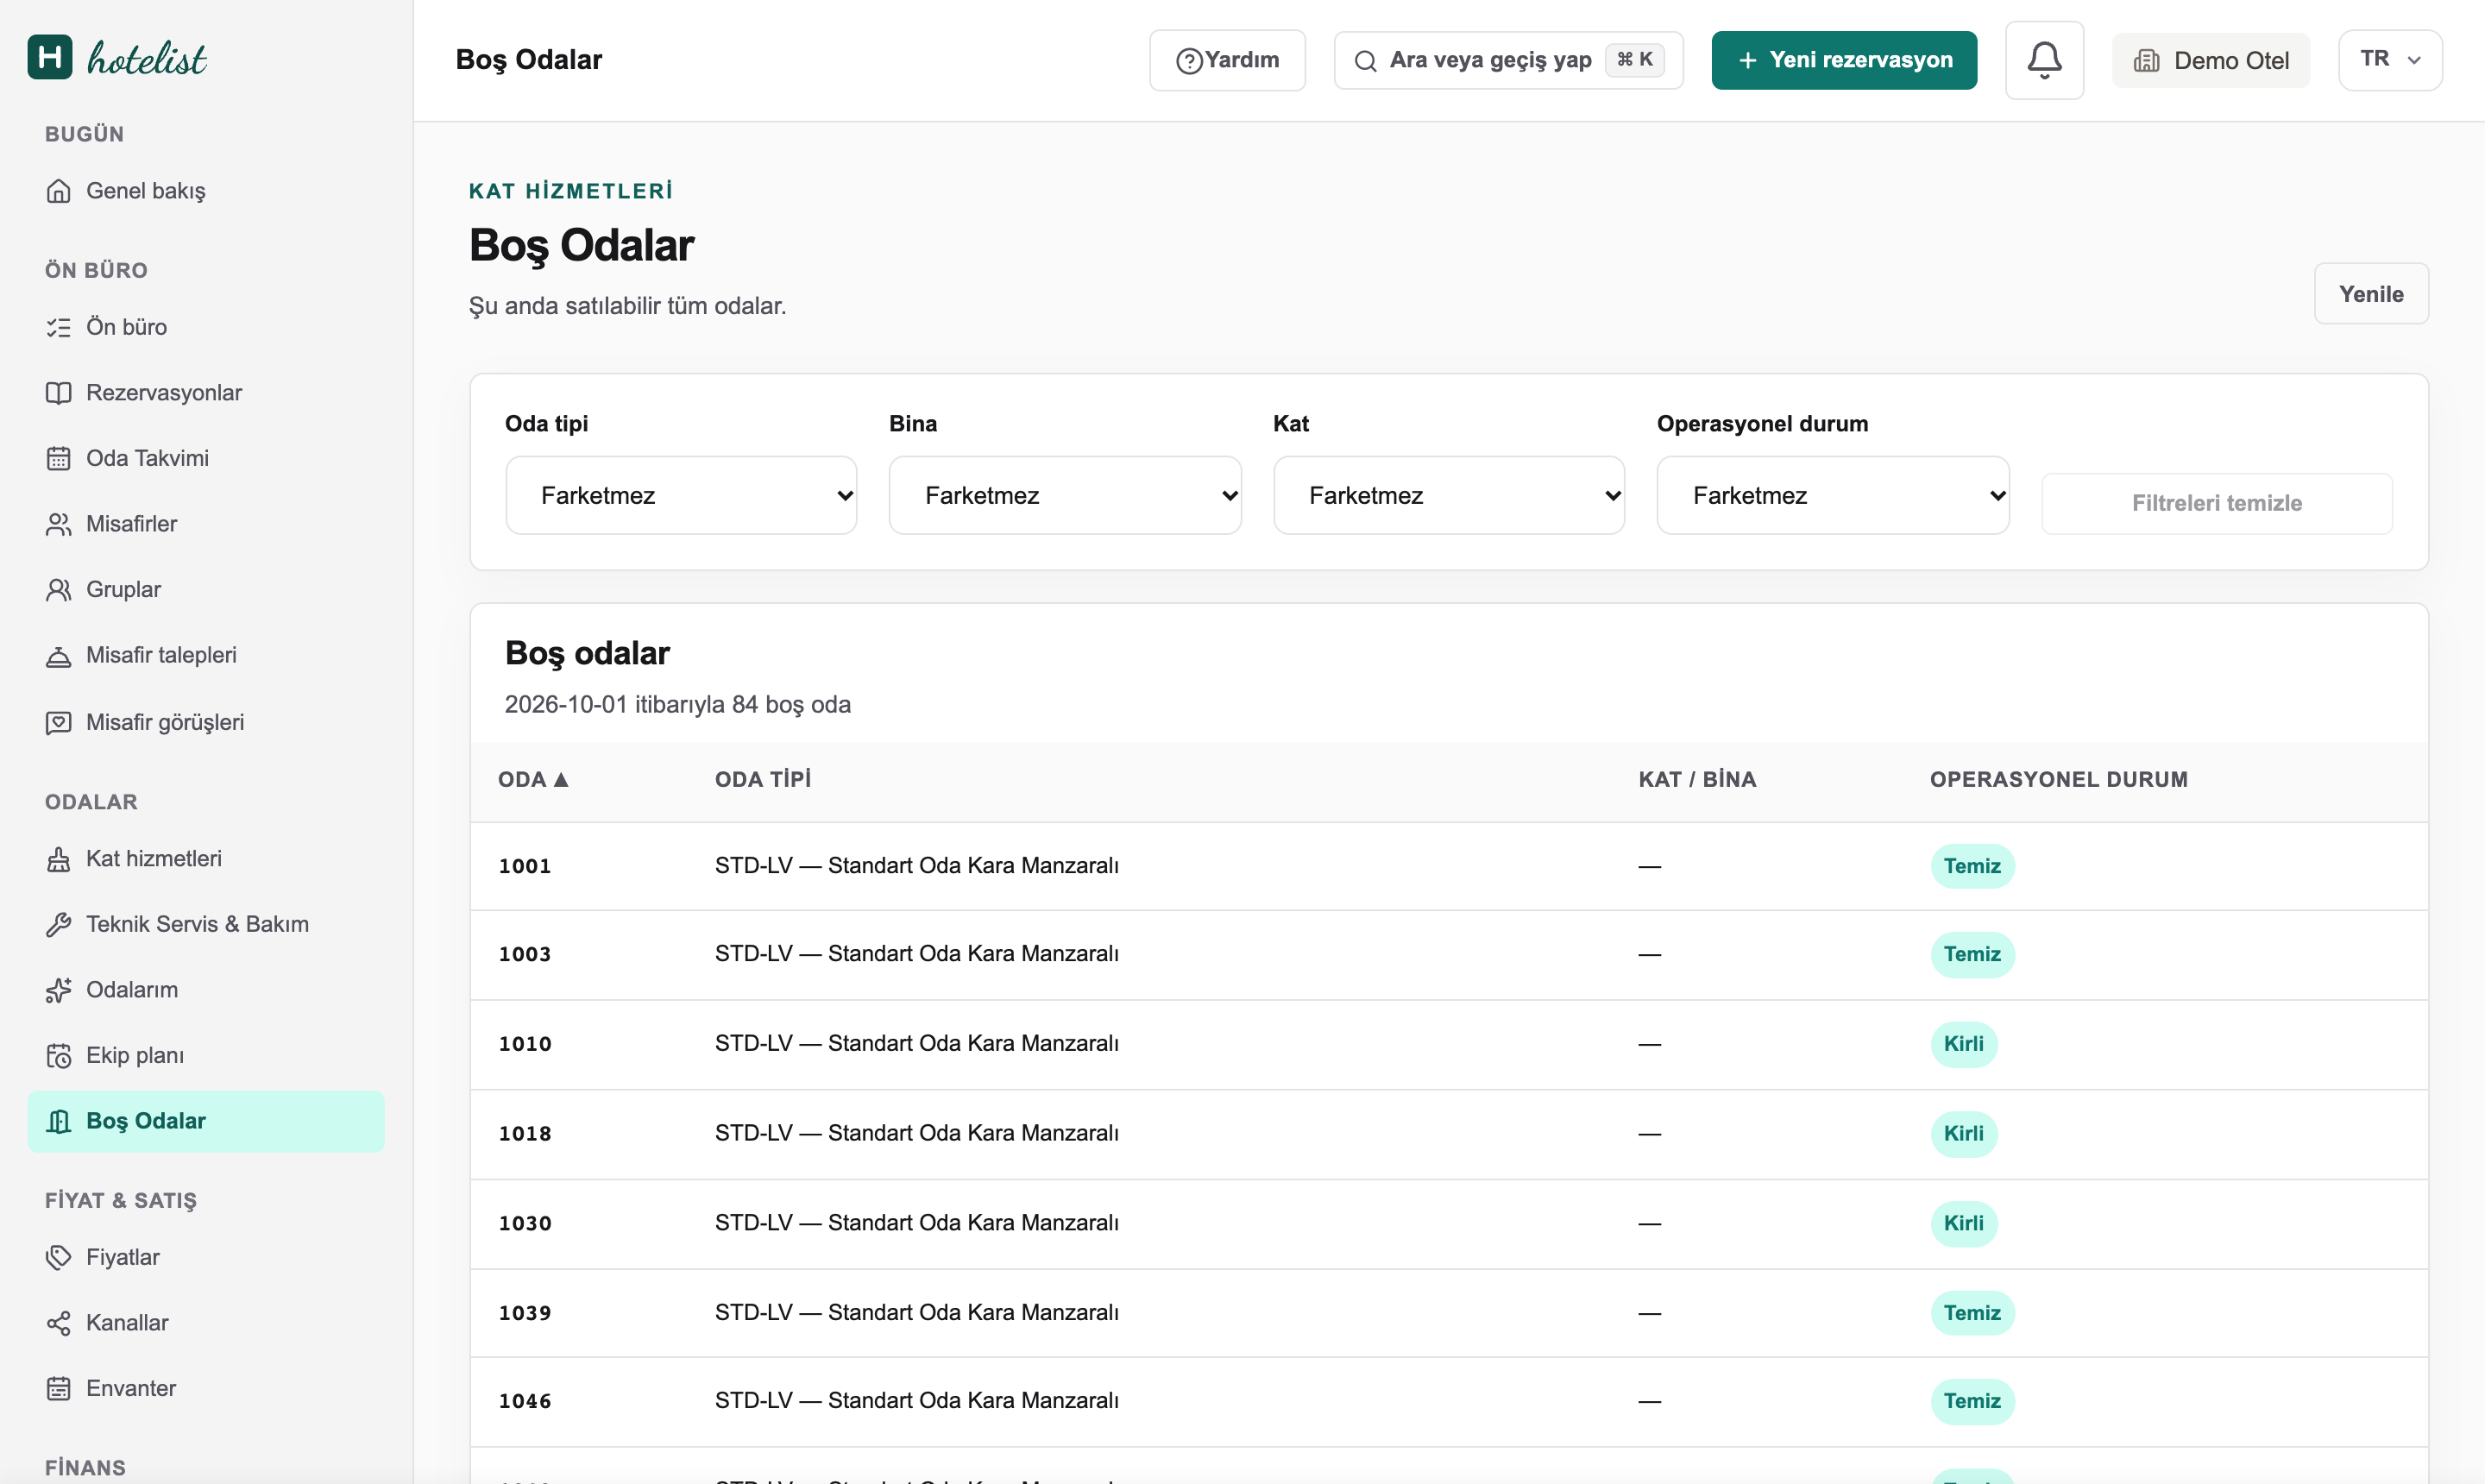This screenshot has width=2485, height=1484.
Task: Click the hotelist logo icon
Action: [x=50, y=57]
